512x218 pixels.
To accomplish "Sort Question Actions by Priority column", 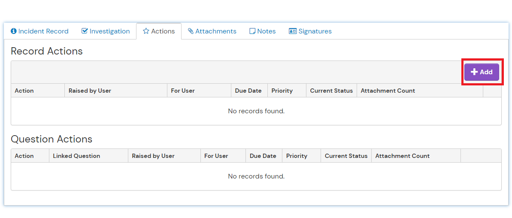I will click(x=297, y=156).
